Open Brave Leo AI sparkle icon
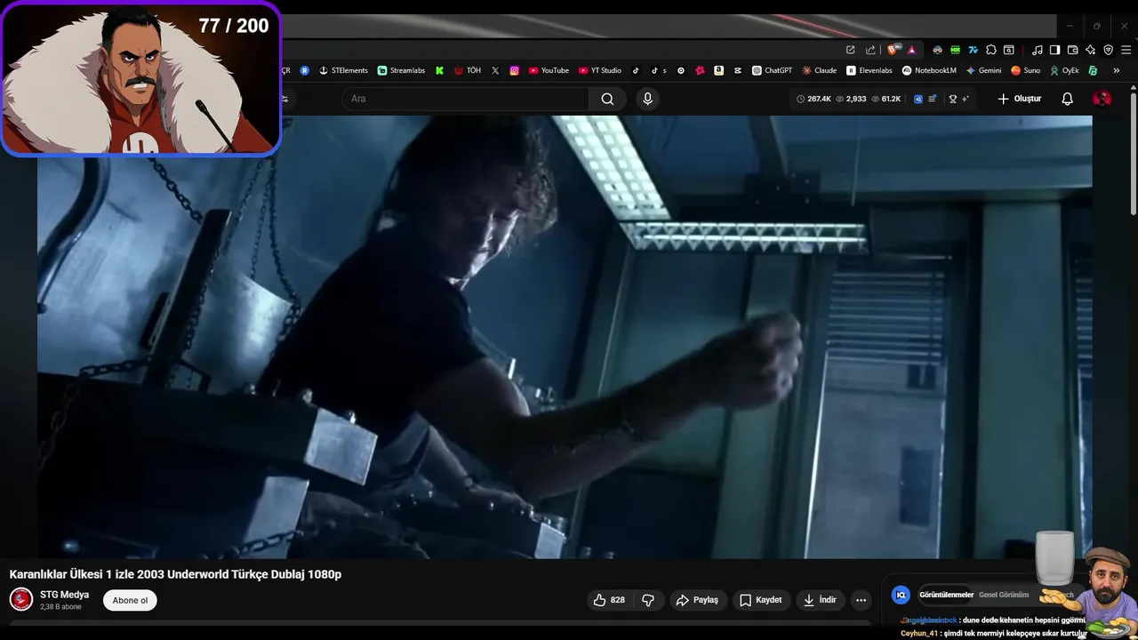This screenshot has width=1138, height=640. click(1090, 50)
